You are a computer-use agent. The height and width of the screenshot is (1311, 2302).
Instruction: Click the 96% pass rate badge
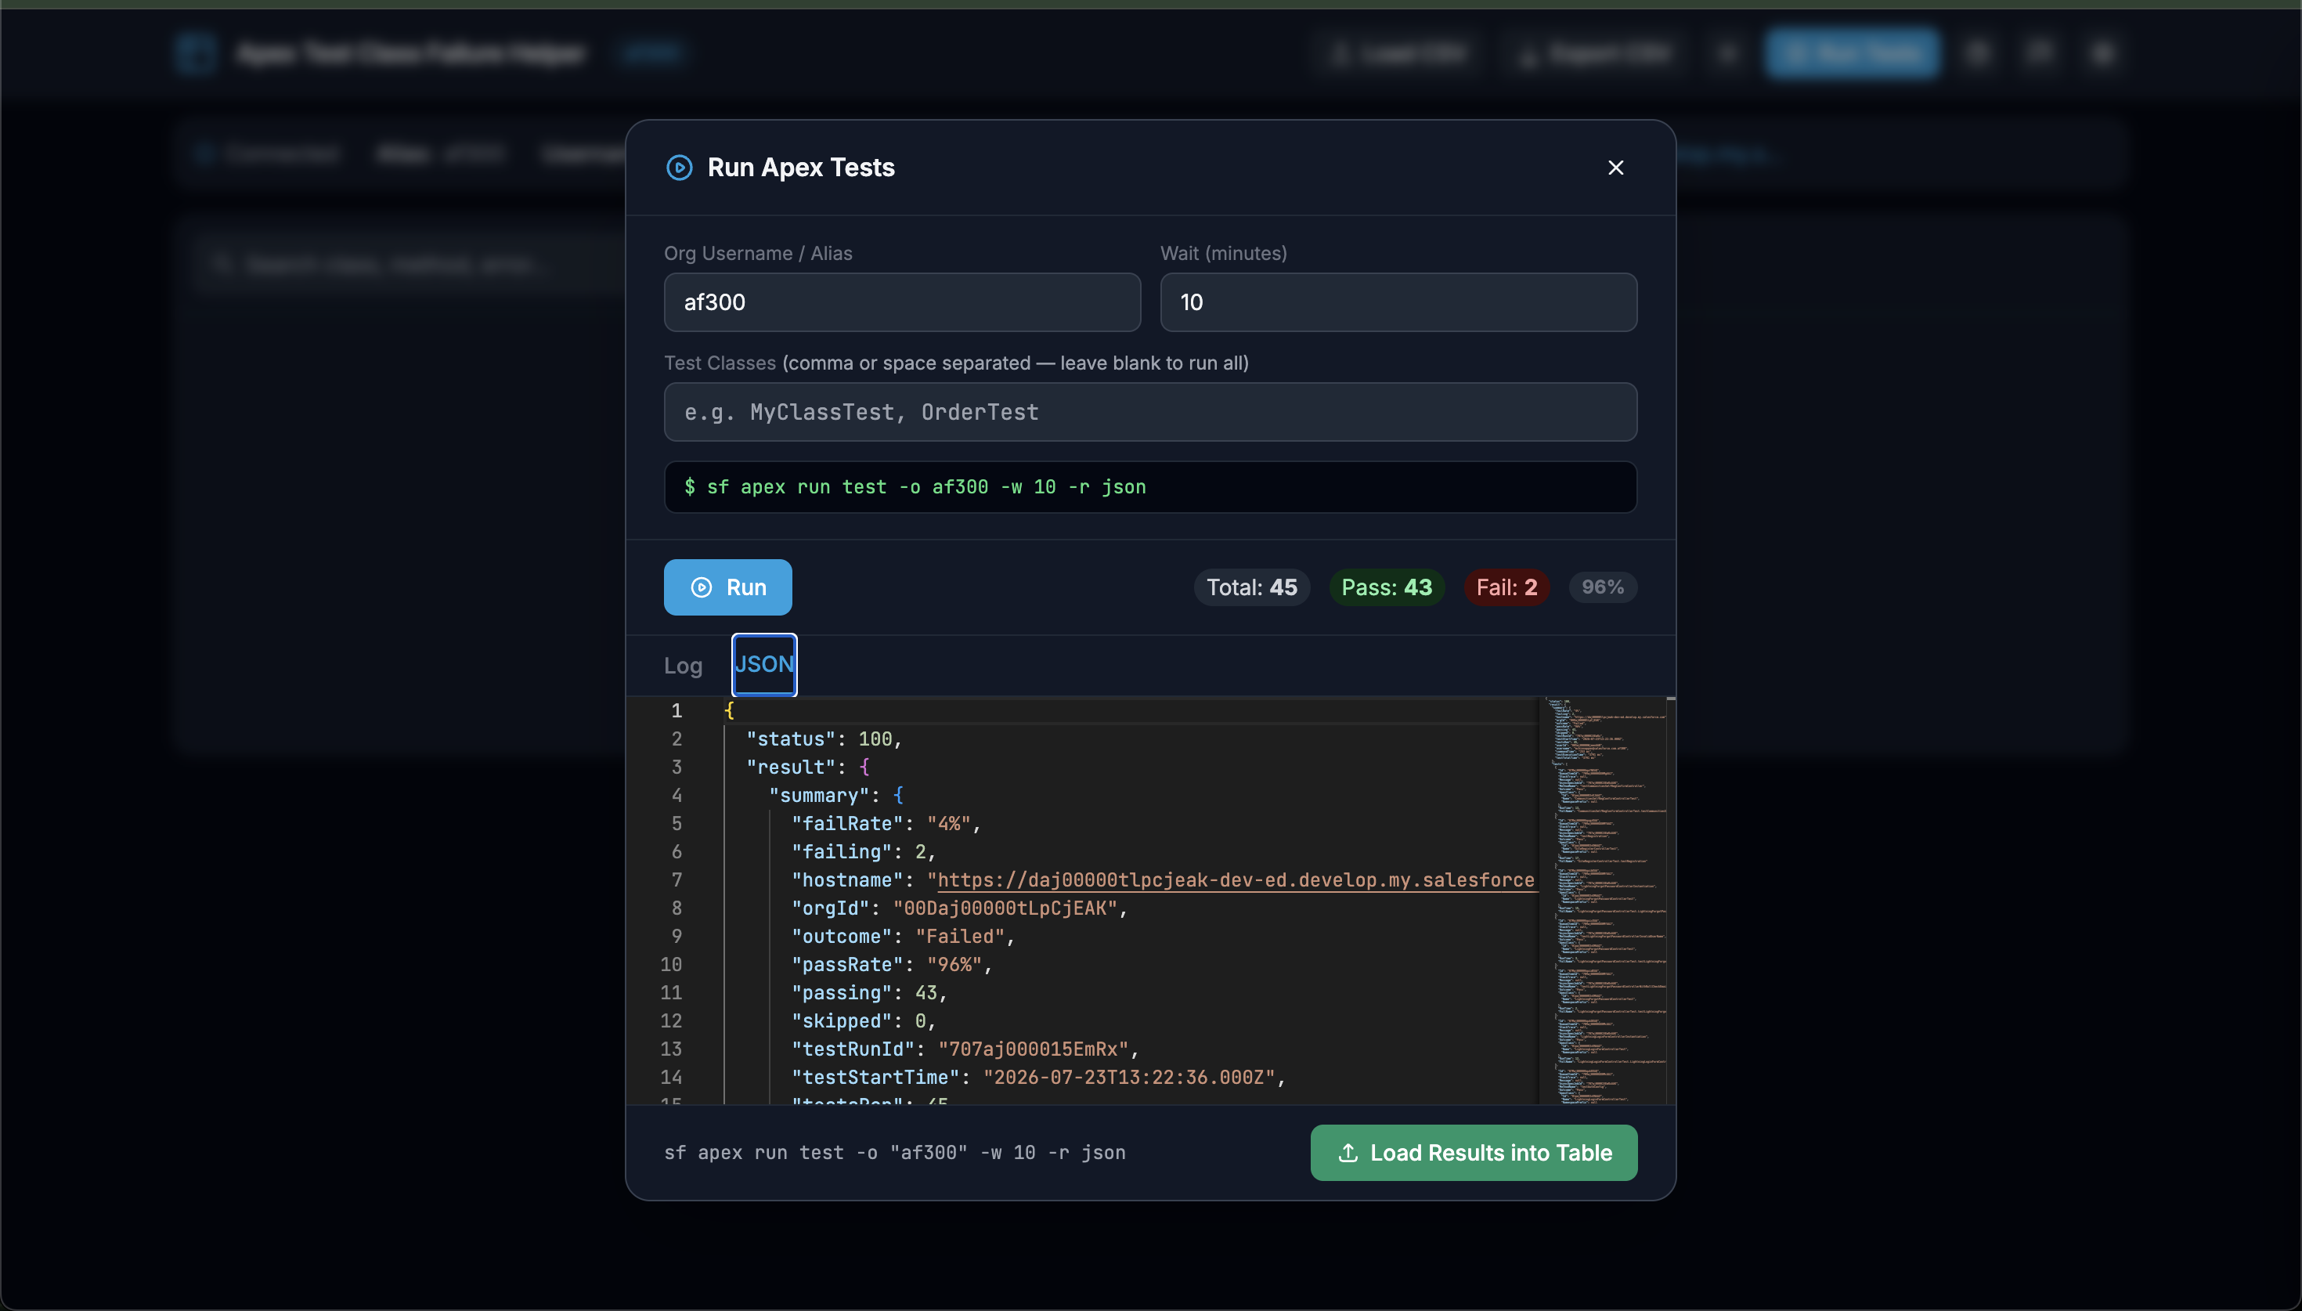click(1603, 587)
